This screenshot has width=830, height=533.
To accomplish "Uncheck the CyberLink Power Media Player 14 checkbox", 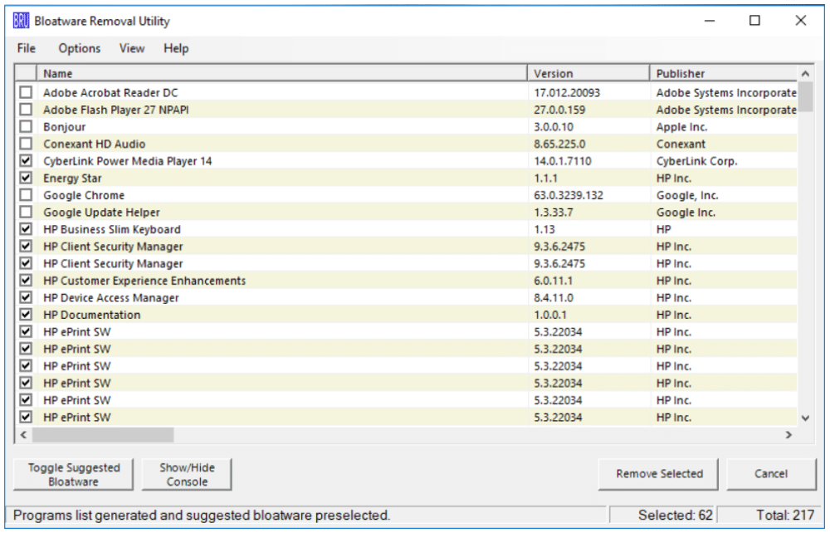I will coord(26,161).
